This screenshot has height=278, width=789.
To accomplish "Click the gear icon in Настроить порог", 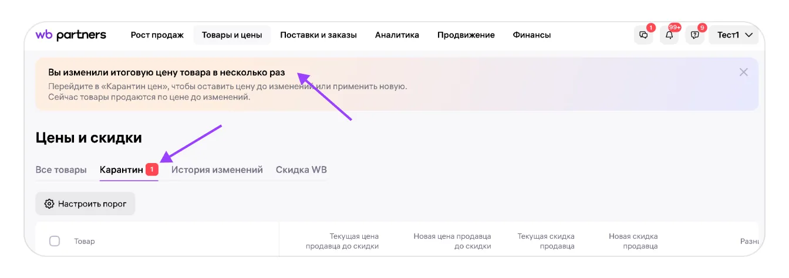I will [x=49, y=204].
